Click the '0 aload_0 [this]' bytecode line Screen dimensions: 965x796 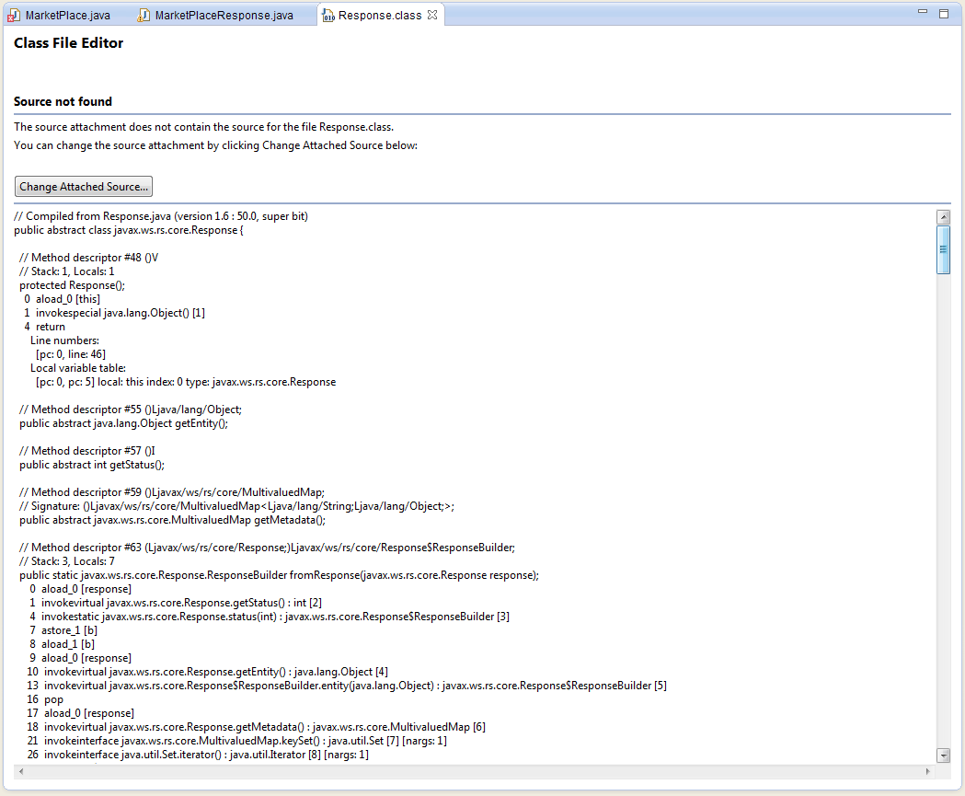[x=62, y=299]
